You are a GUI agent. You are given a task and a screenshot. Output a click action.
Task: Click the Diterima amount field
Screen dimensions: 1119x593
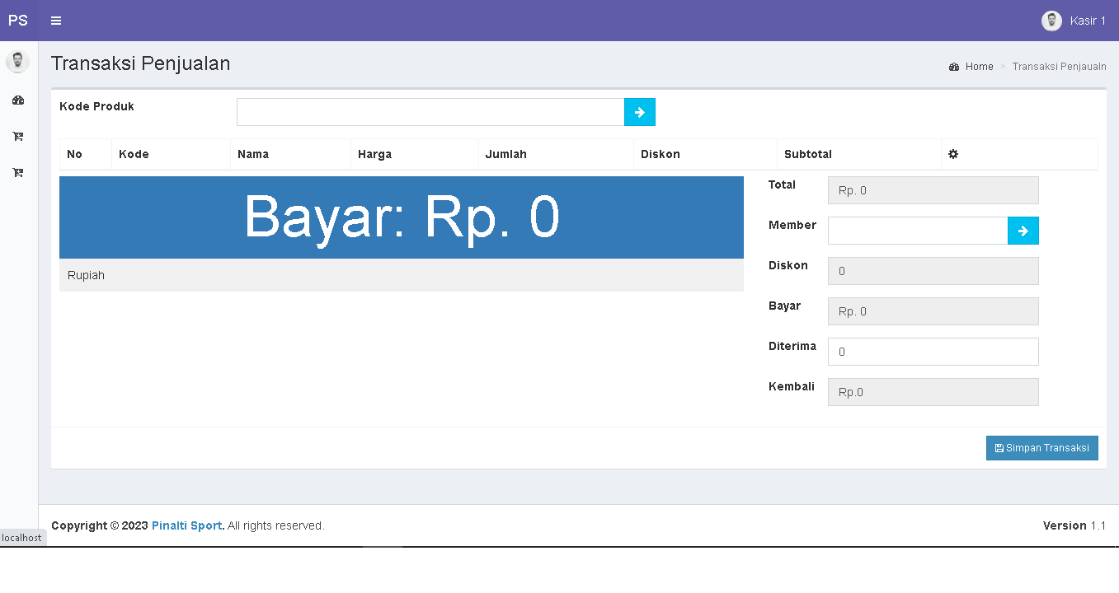(x=933, y=352)
